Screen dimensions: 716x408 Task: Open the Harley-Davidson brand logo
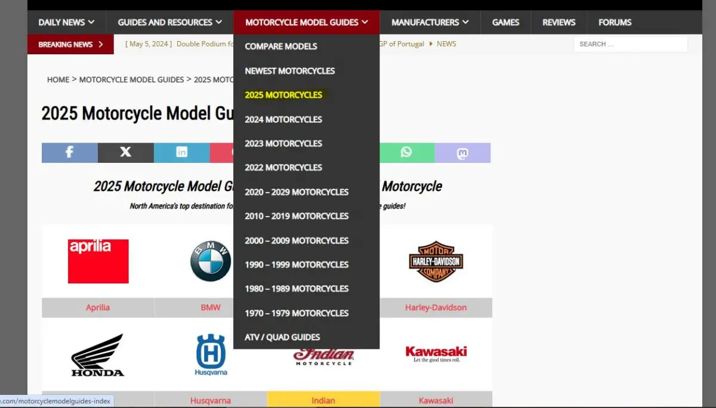pos(436,261)
